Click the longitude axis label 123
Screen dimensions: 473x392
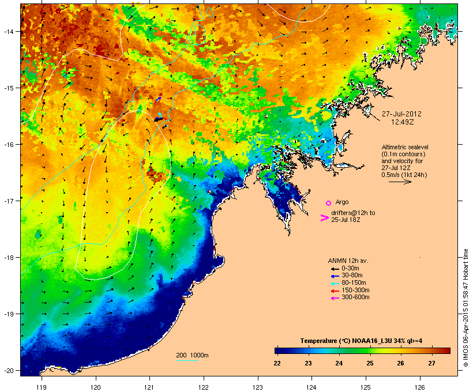[x=258, y=387]
